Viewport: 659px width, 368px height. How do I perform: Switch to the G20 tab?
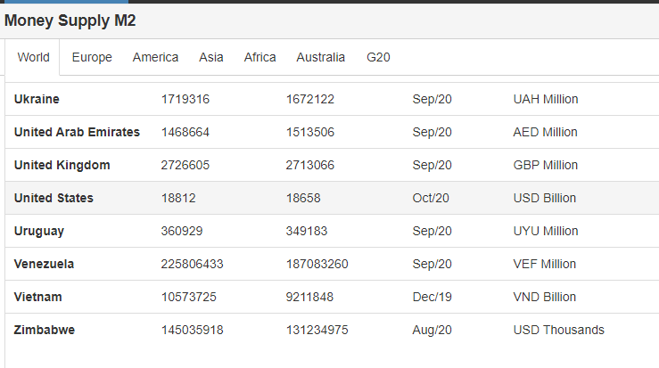pos(378,57)
